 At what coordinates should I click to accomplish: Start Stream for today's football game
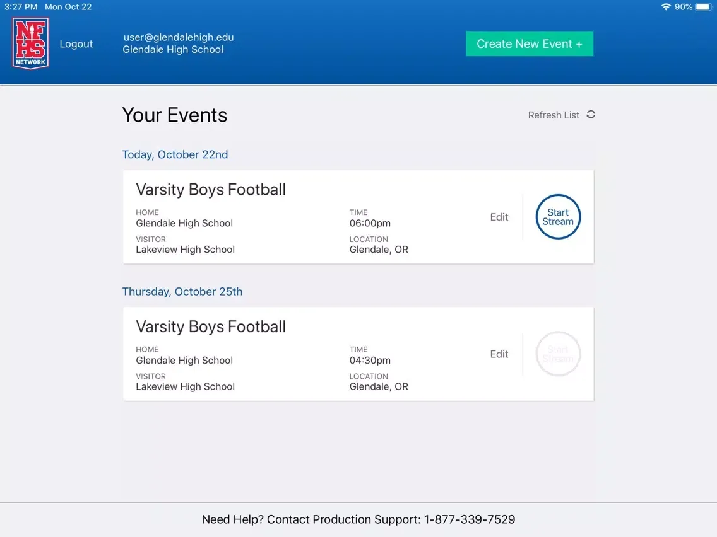pos(558,217)
